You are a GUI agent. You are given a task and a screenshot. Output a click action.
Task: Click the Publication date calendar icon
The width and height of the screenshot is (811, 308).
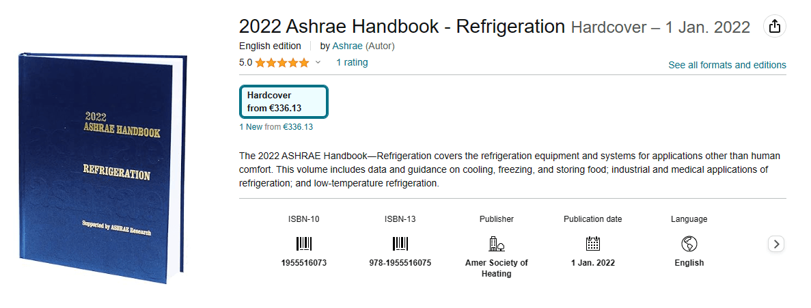coord(592,244)
